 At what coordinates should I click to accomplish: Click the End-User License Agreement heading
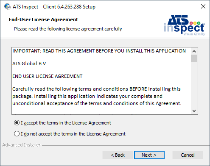(x=43, y=19)
